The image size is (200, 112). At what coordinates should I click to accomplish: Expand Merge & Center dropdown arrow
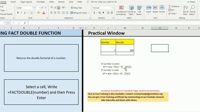coord(89,13)
